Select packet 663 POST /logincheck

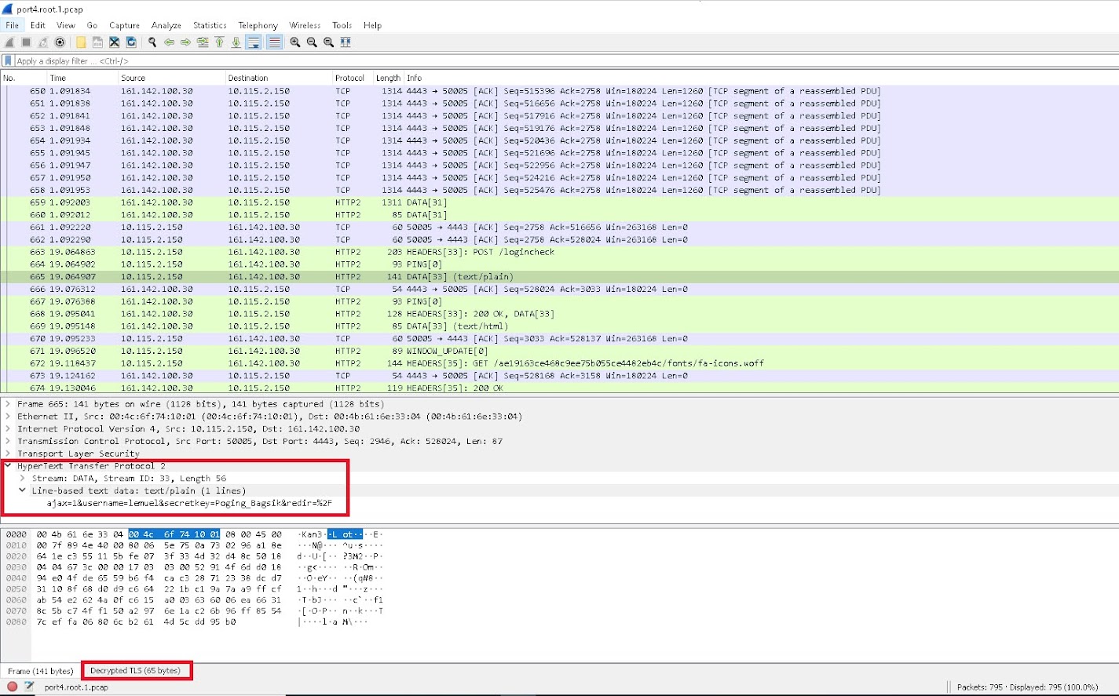click(x=559, y=252)
